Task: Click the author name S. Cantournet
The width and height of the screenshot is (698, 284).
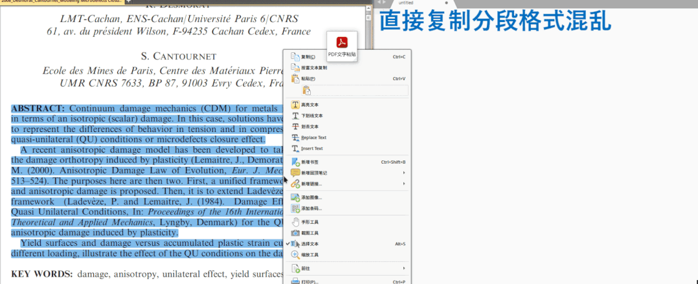Action: (179, 56)
